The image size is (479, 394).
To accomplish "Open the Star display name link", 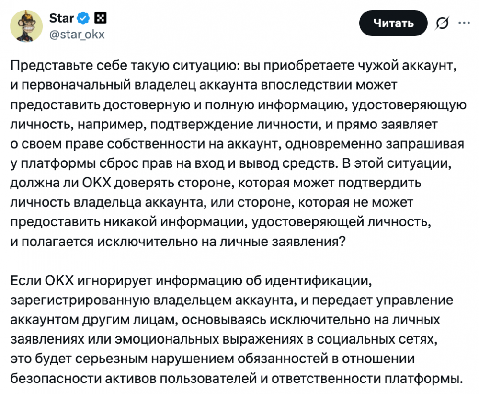I will pos(61,19).
